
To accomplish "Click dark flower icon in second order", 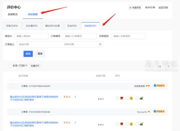I will pos(141,124).
